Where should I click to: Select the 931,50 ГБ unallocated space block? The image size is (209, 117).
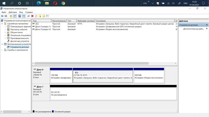pyautogui.click(x=113, y=93)
